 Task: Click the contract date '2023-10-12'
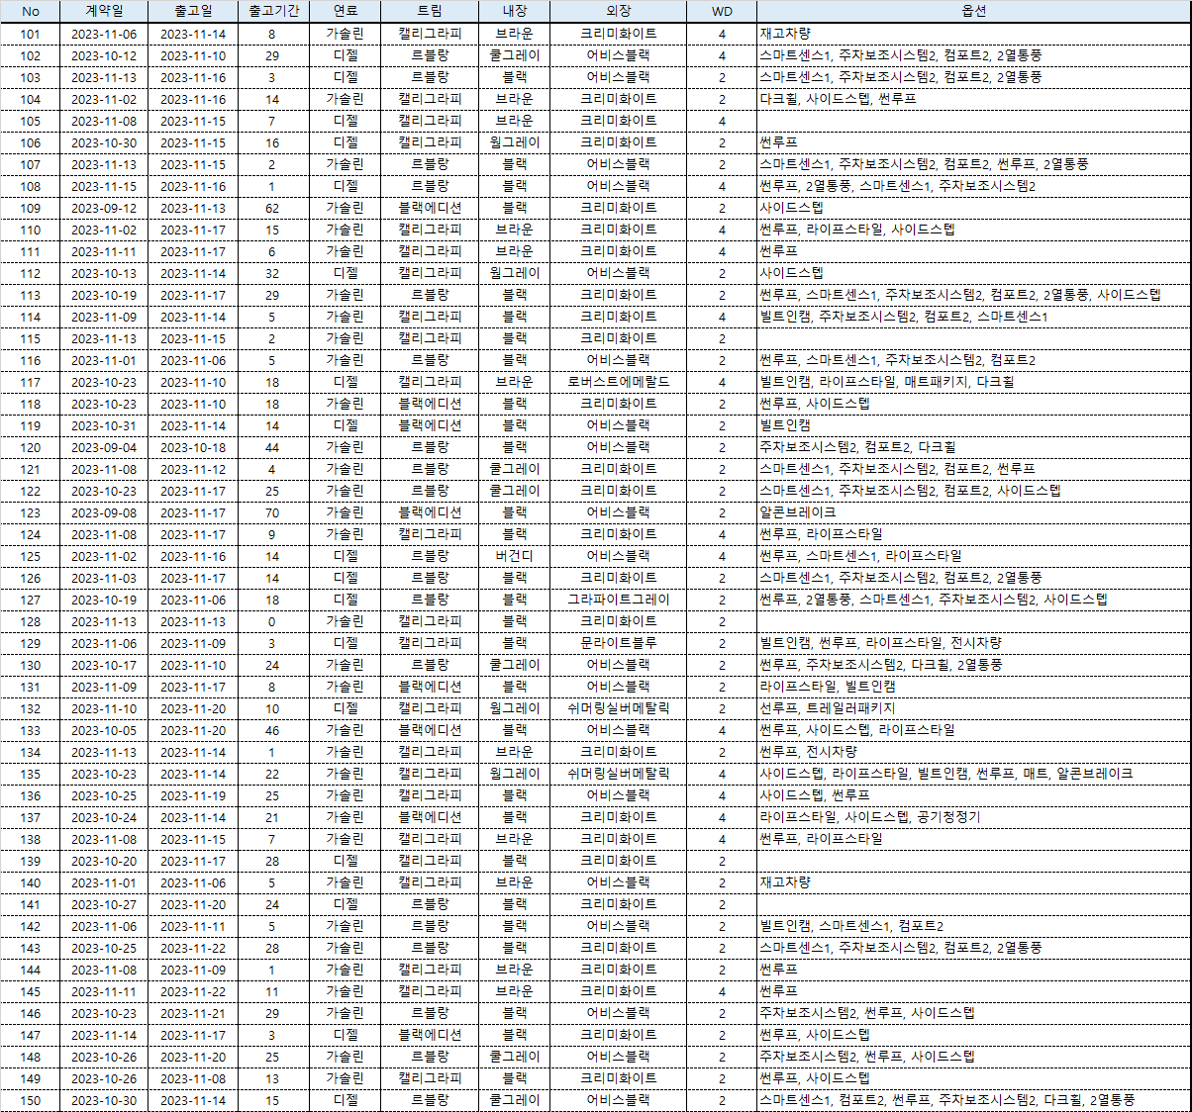[104, 55]
